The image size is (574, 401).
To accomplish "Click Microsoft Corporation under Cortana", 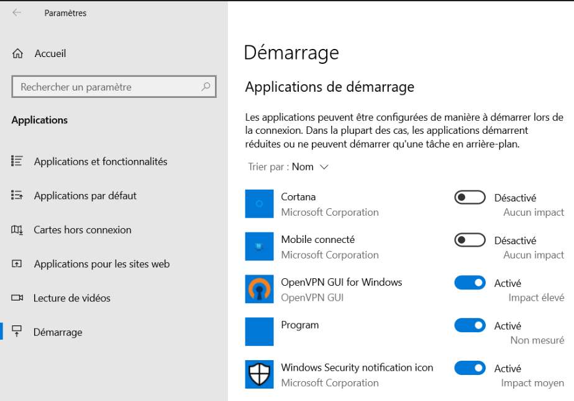I will tap(330, 212).
